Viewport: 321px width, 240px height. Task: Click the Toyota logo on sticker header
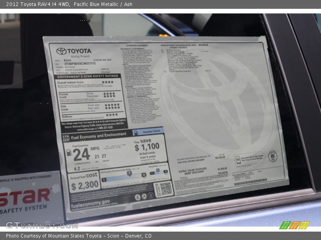(61, 52)
